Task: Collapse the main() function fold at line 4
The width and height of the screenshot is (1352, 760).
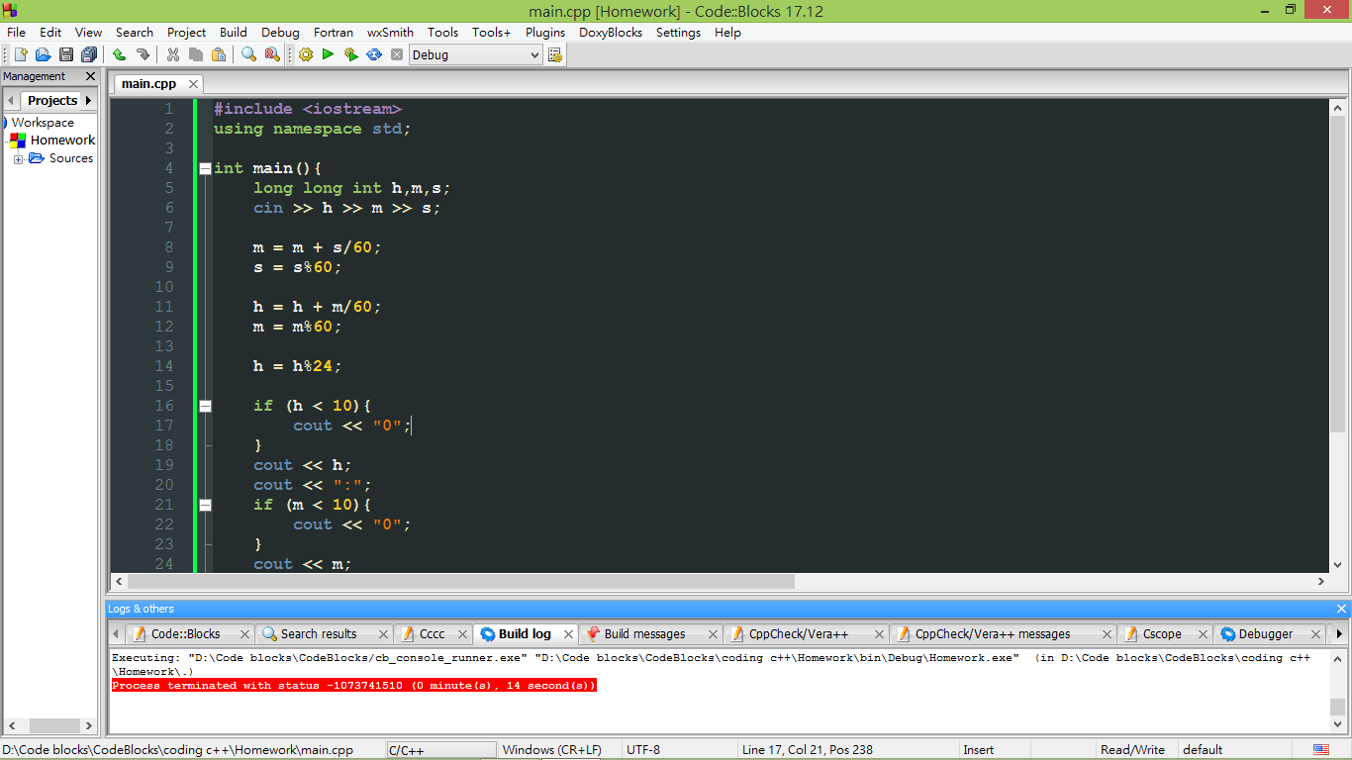Action: pyautogui.click(x=205, y=168)
